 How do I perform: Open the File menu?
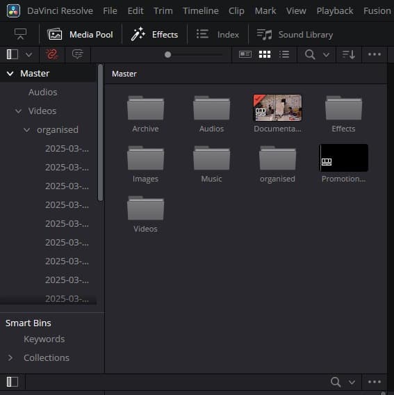click(110, 11)
